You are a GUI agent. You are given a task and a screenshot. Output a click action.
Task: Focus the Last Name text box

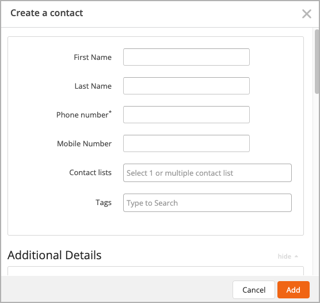coord(186,86)
